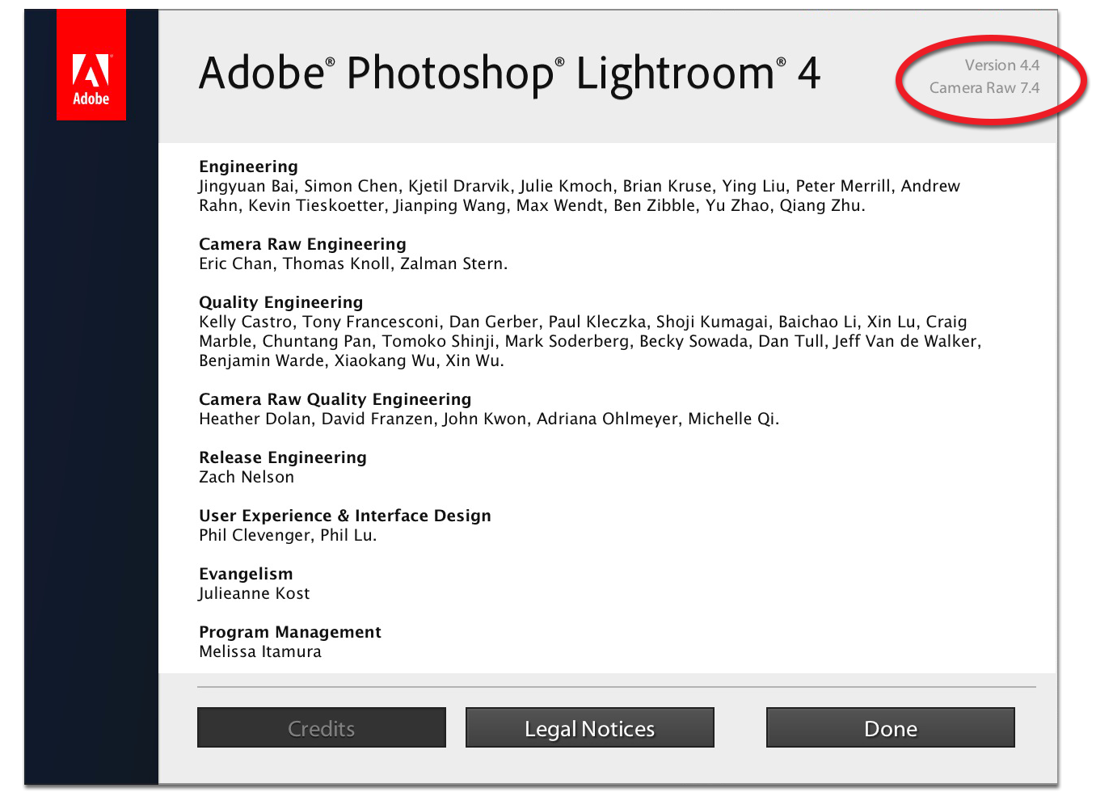This screenshot has width=1113, height=809.
Task: Close the dialog with the Done button
Action: tap(891, 727)
